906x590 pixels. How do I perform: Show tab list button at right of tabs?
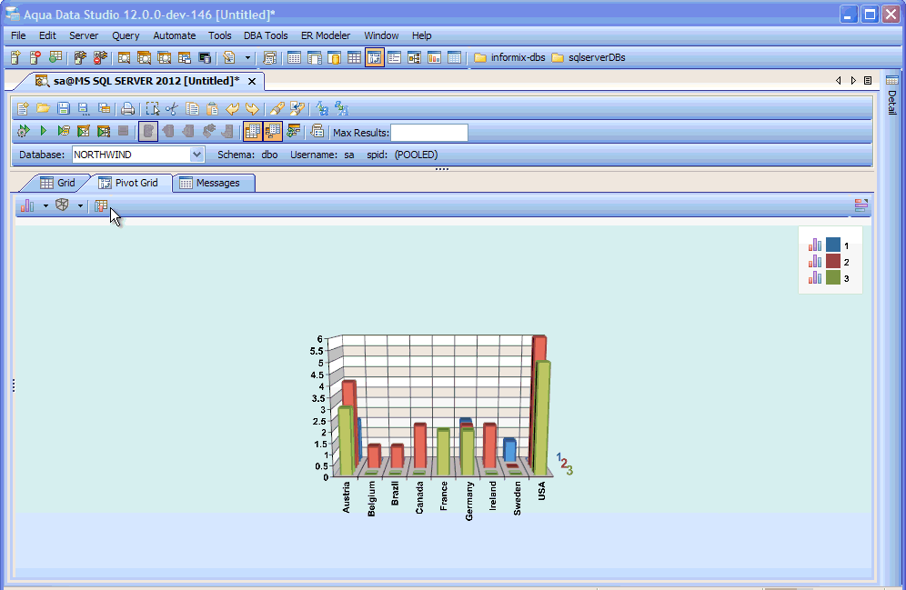(868, 81)
